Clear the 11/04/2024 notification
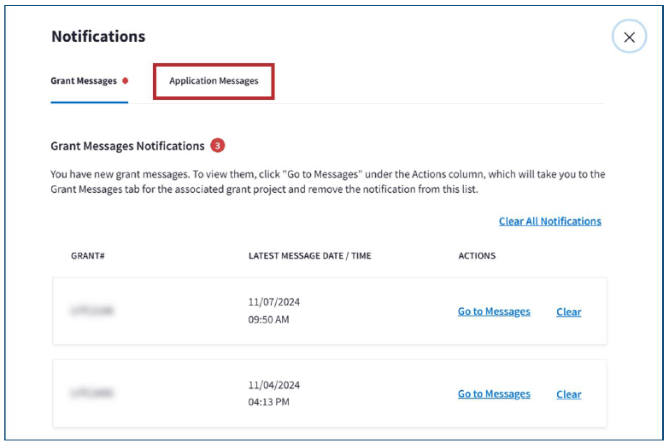The image size is (669, 443). [568, 394]
